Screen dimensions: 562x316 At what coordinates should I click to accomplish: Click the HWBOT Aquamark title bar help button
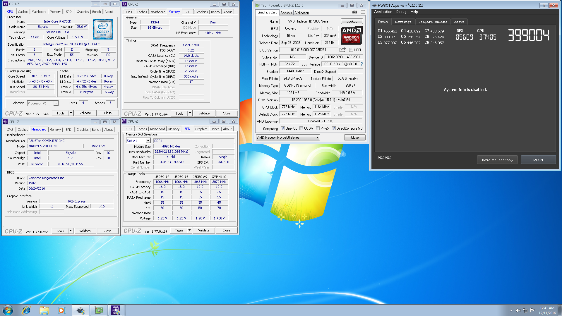pyautogui.click(x=544, y=5)
